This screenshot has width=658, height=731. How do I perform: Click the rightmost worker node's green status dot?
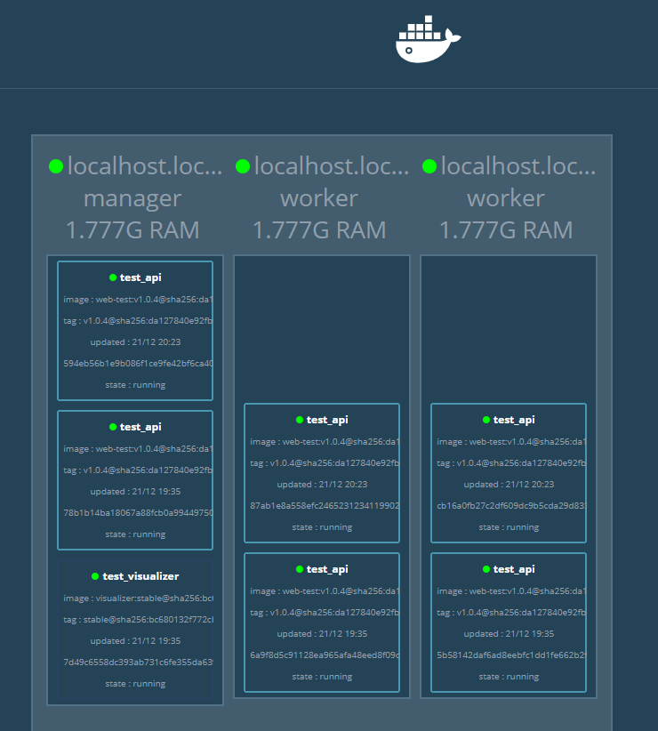(x=429, y=166)
